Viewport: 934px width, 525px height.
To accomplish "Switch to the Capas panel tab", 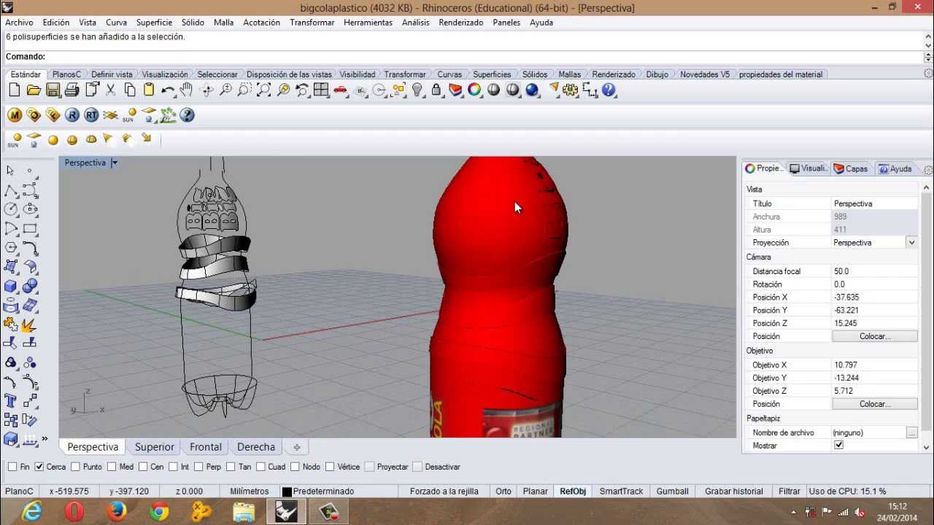I will [851, 168].
